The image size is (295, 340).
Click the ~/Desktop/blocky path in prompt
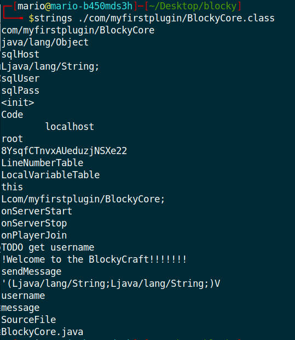click(193, 6)
